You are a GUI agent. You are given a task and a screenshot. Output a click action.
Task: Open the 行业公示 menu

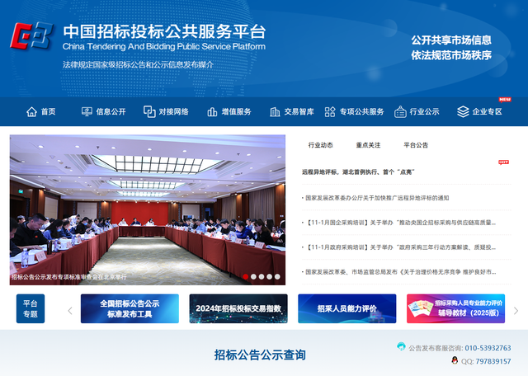[424, 112]
